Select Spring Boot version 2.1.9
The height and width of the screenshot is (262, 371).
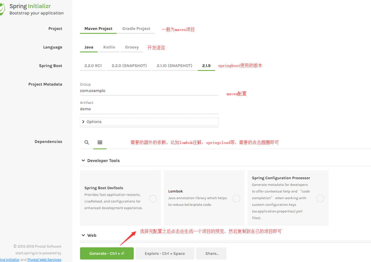[206, 66]
